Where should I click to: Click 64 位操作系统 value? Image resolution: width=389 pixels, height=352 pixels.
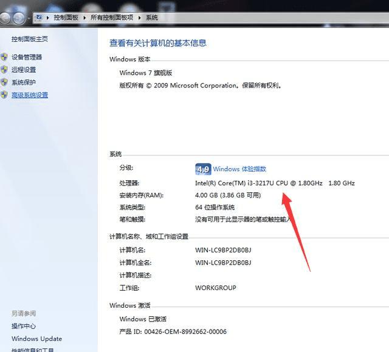point(215,207)
